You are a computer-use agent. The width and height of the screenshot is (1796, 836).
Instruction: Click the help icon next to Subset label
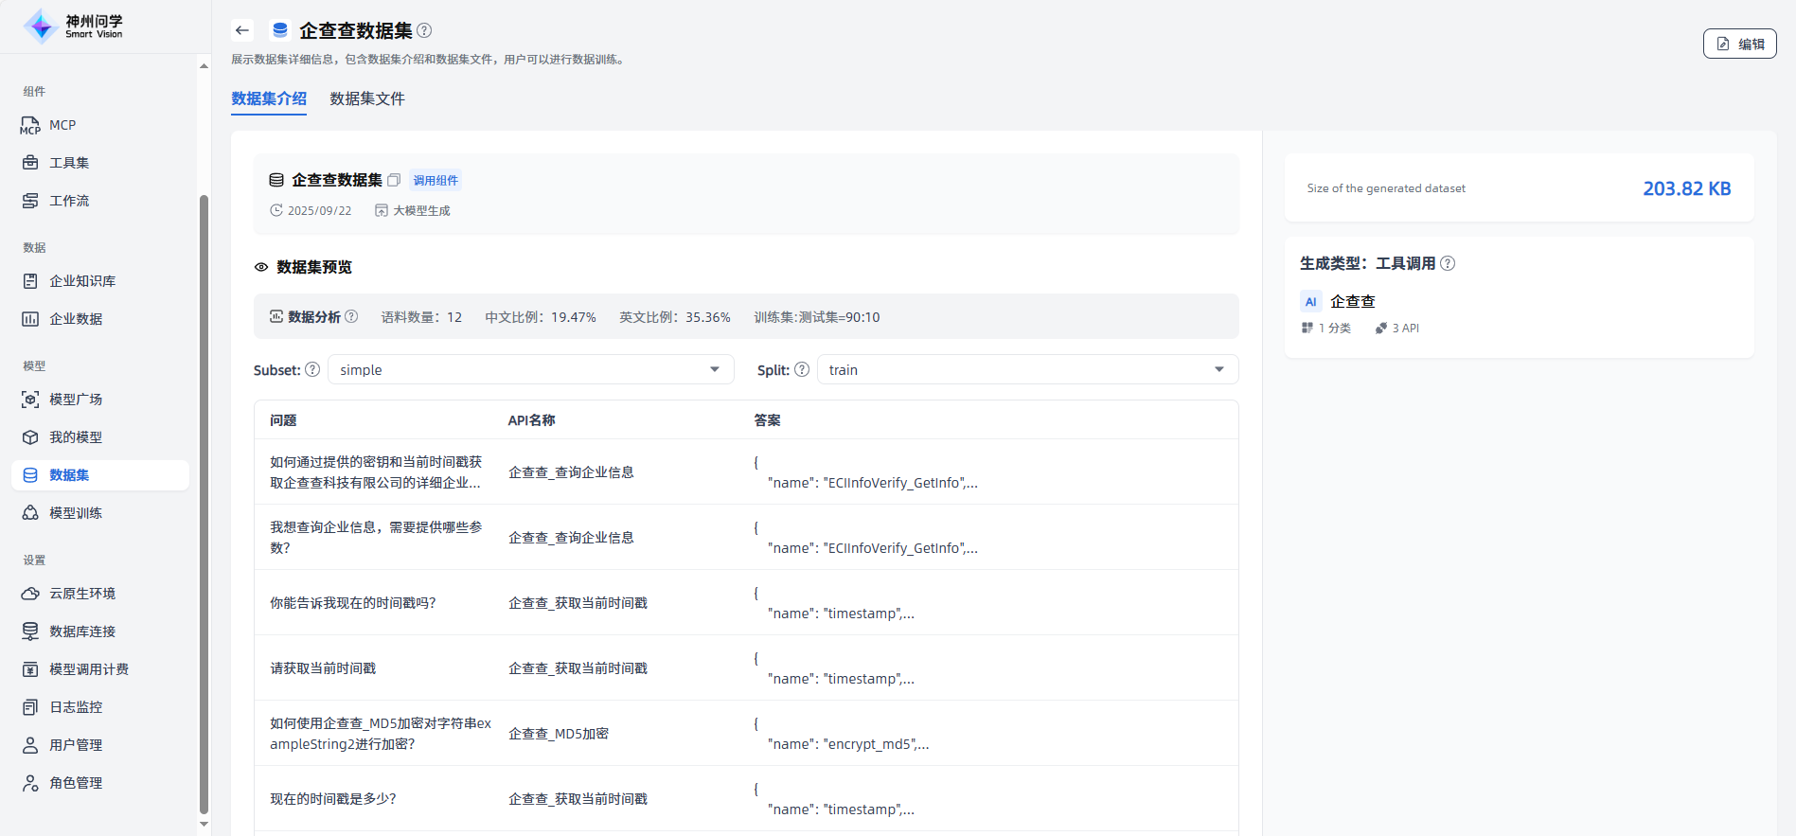312,369
